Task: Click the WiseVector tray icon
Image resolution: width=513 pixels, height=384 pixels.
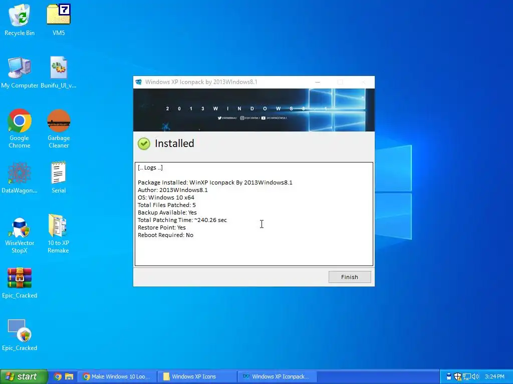Action: [x=449, y=376]
